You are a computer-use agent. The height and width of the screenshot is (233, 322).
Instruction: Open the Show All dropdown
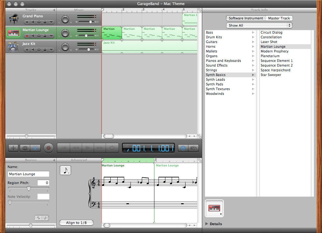[x=259, y=25]
